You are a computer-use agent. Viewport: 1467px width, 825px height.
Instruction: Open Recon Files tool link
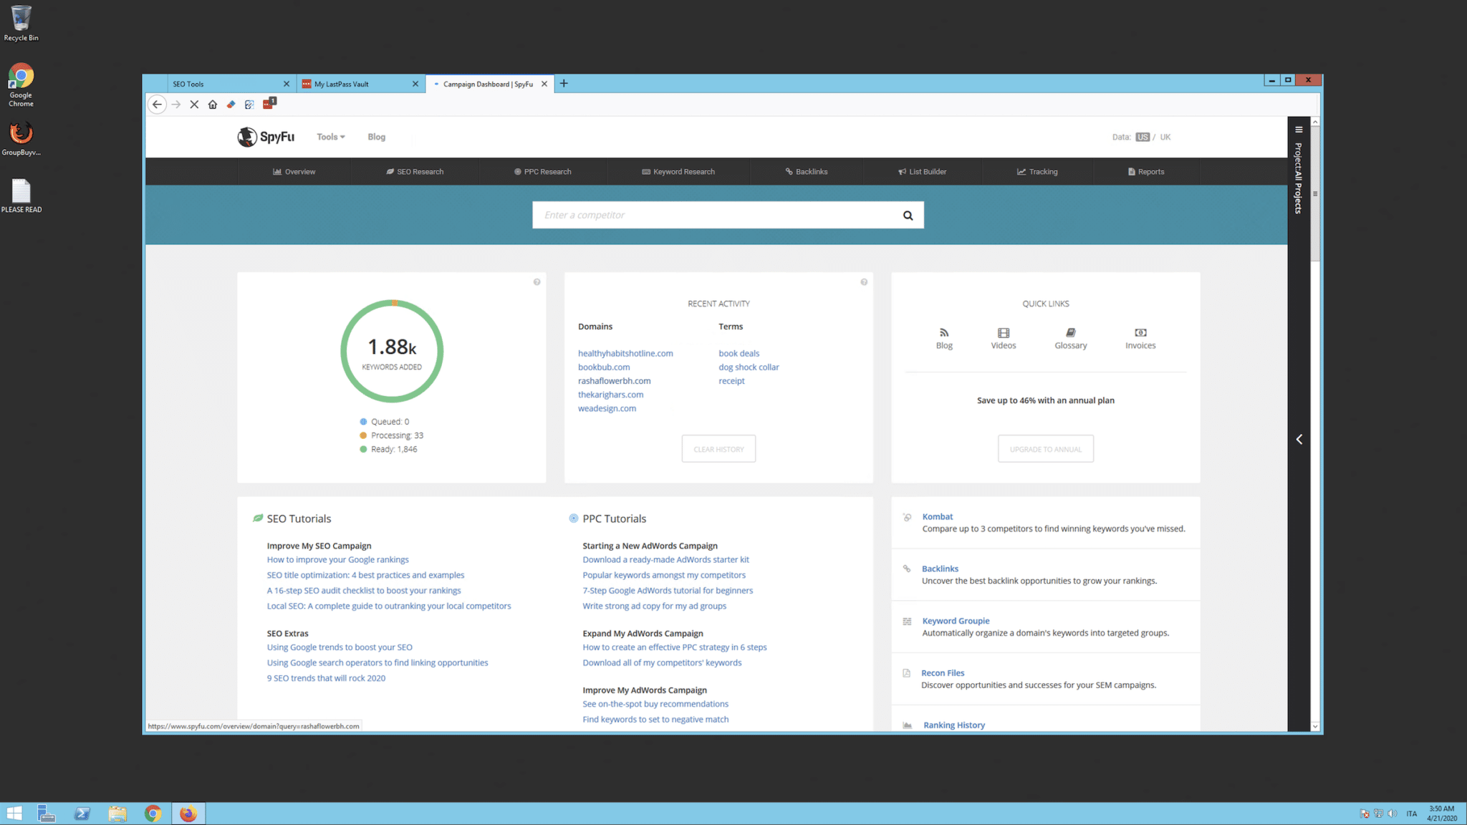pos(943,673)
